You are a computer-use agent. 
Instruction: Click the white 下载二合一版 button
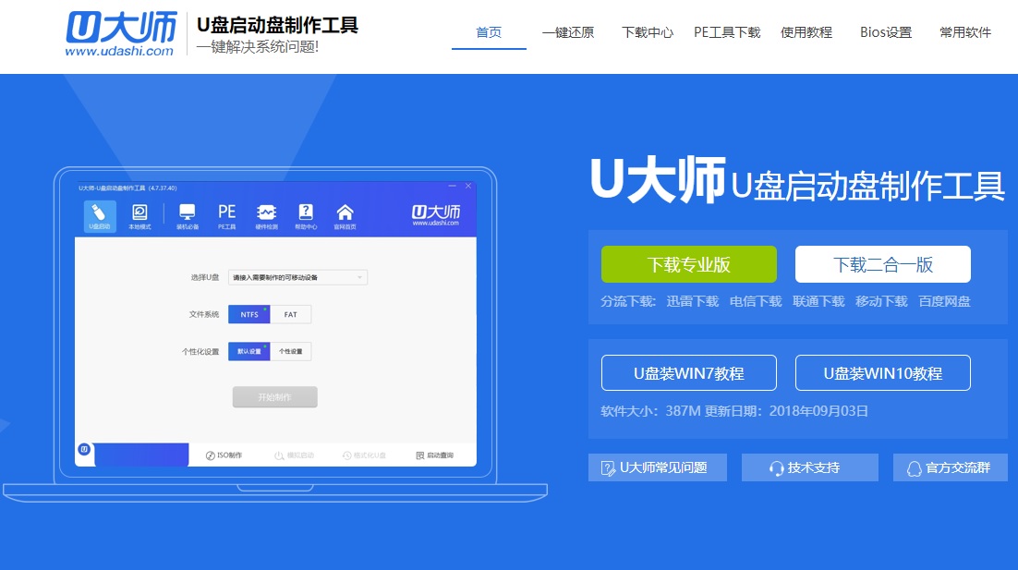click(883, 264)
